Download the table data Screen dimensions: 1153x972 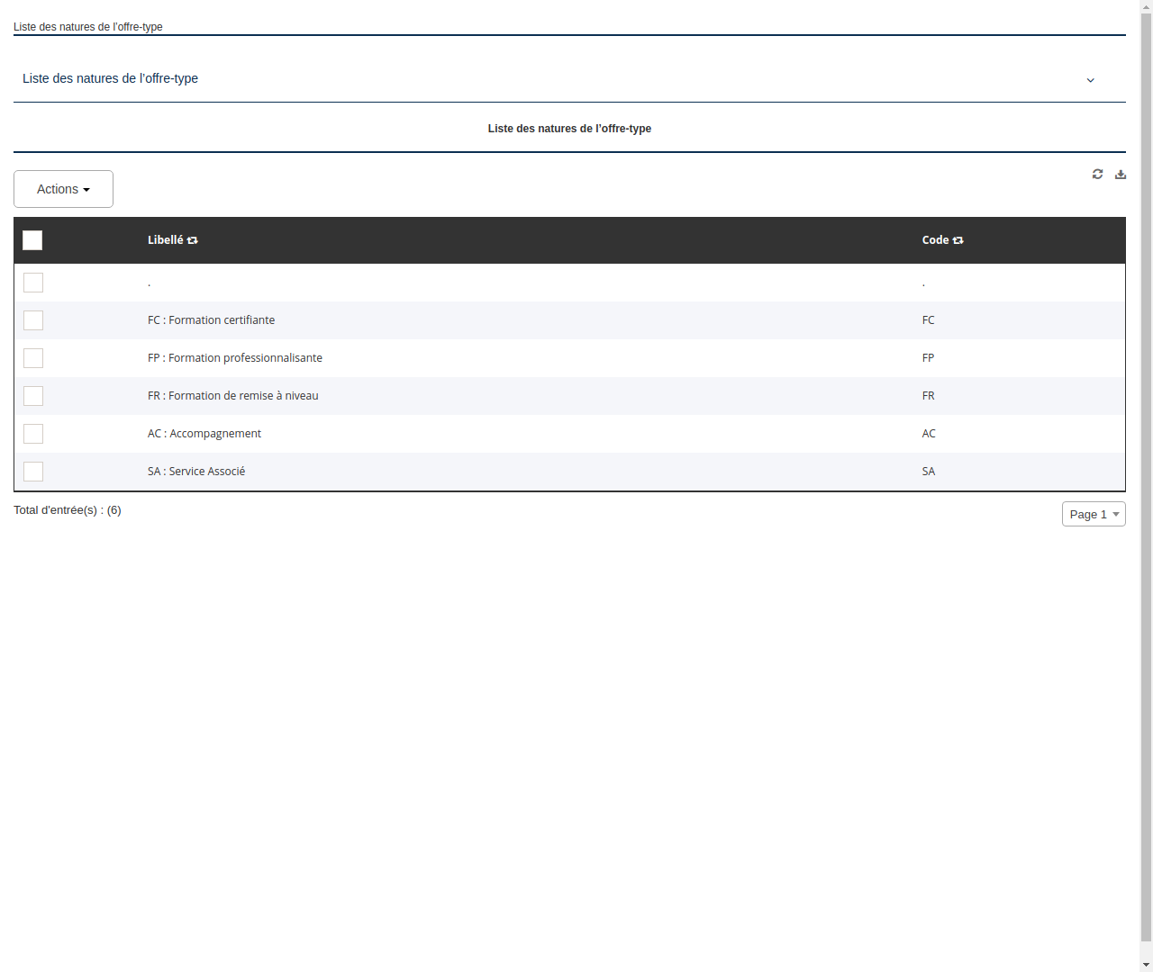pyautogui.click(x=1120, y=174)
